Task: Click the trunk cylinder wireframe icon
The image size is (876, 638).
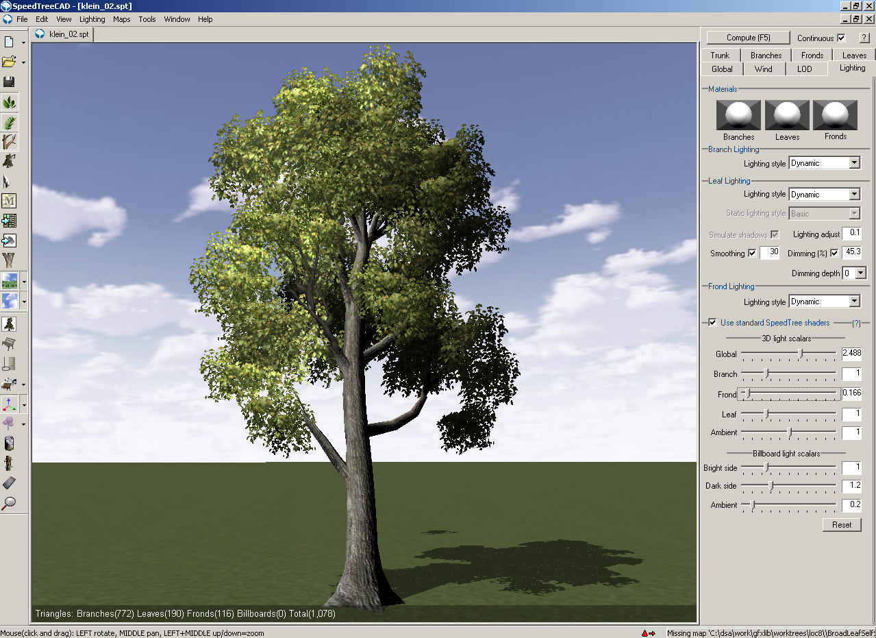Action: point(9,443)
